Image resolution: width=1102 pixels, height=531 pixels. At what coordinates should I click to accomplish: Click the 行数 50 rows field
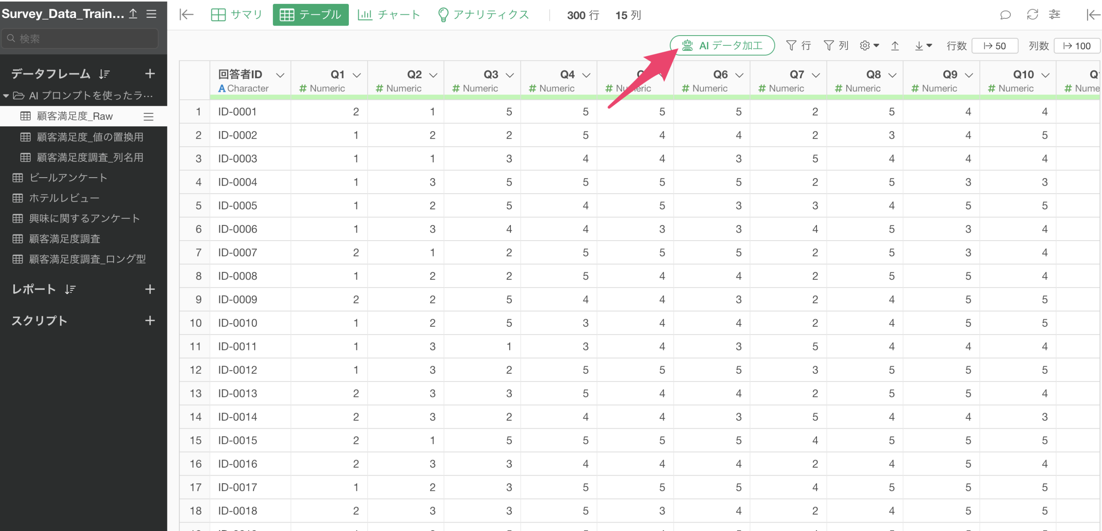(994, 46)
